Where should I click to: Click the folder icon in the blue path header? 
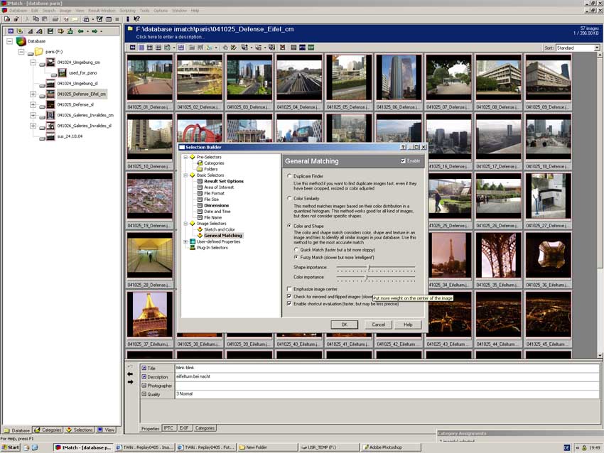pyautogui.click(x=131, y=29)
